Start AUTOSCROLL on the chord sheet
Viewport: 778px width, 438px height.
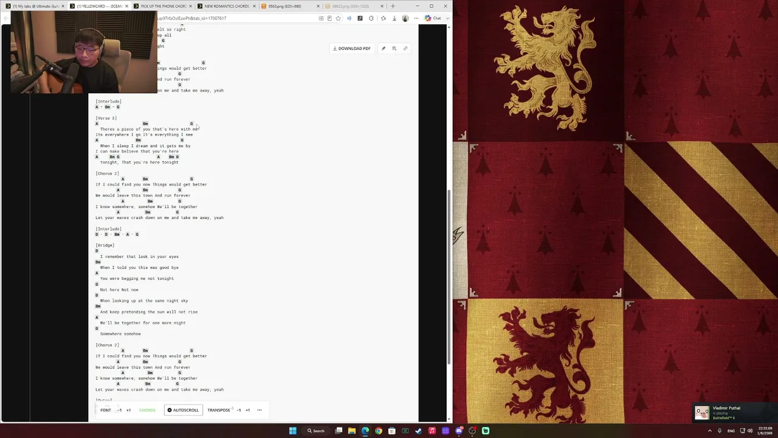tap(183, 410)
